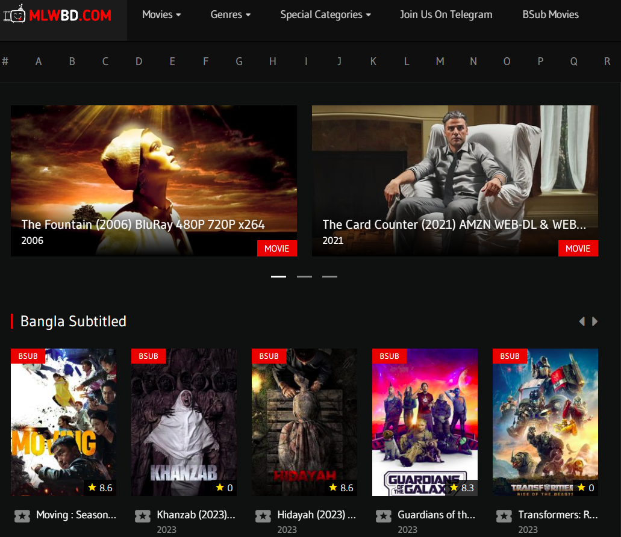Select the first carousel slide indicator
This screenshot has height=537, width=621.
pyautogui.click(x=278, y=276)
